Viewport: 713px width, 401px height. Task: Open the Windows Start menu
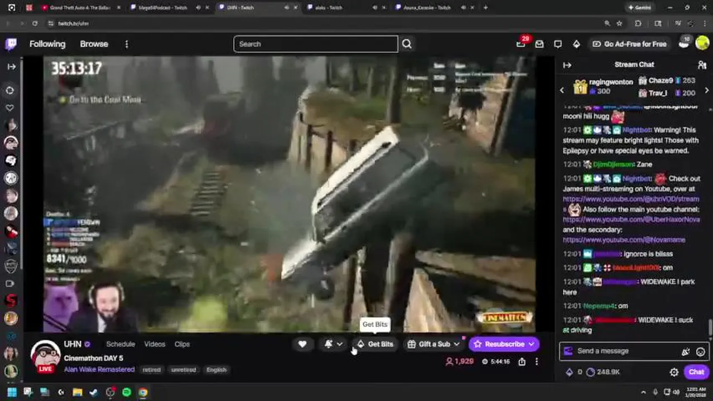[x=11, y=392]
